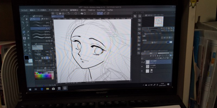The width and height of the screenshot is (217, 108).
Task: Select the Fill bucket tool
Action: [25, 45]
